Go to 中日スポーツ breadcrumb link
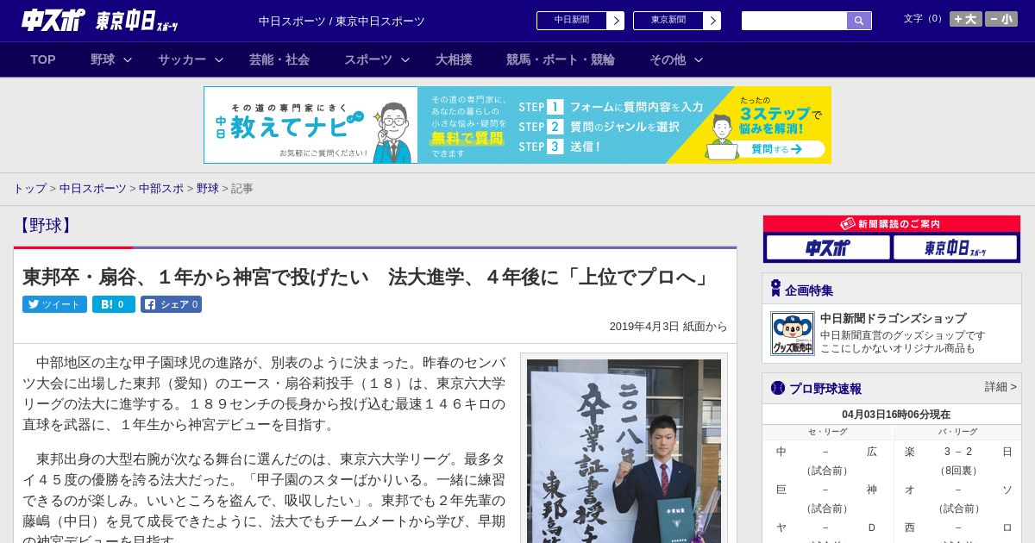 pyautogui.click(x=92, y=188)
